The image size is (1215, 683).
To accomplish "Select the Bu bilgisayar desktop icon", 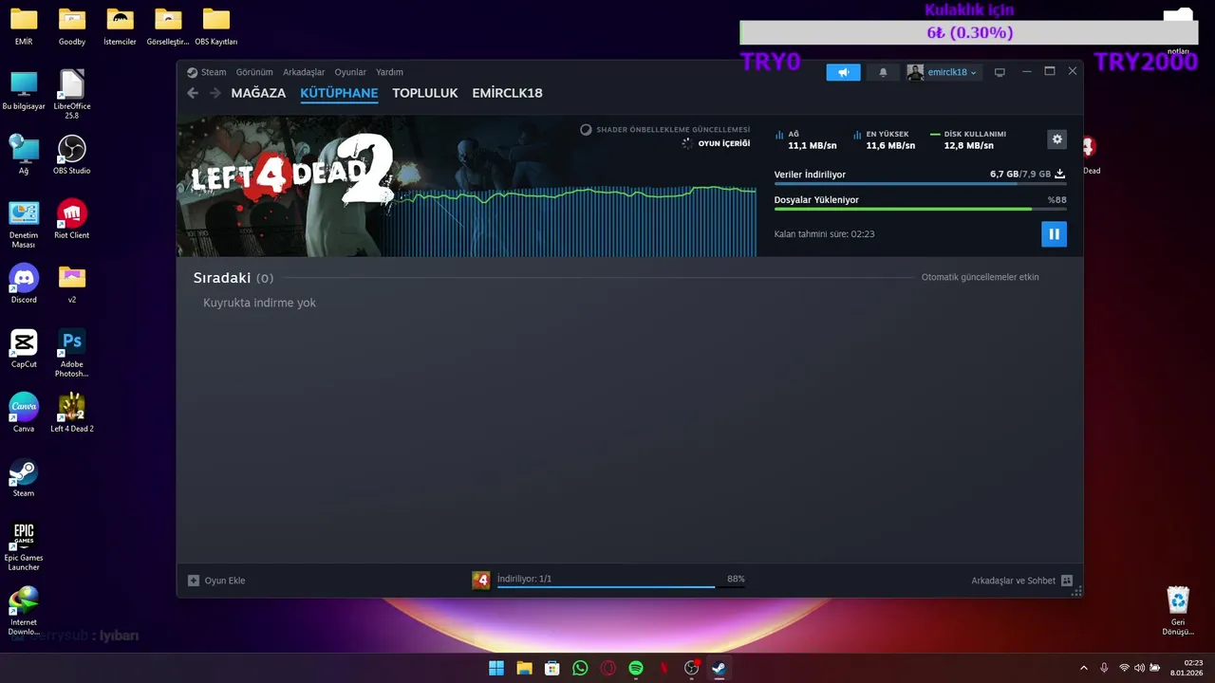I will (24, 90).
